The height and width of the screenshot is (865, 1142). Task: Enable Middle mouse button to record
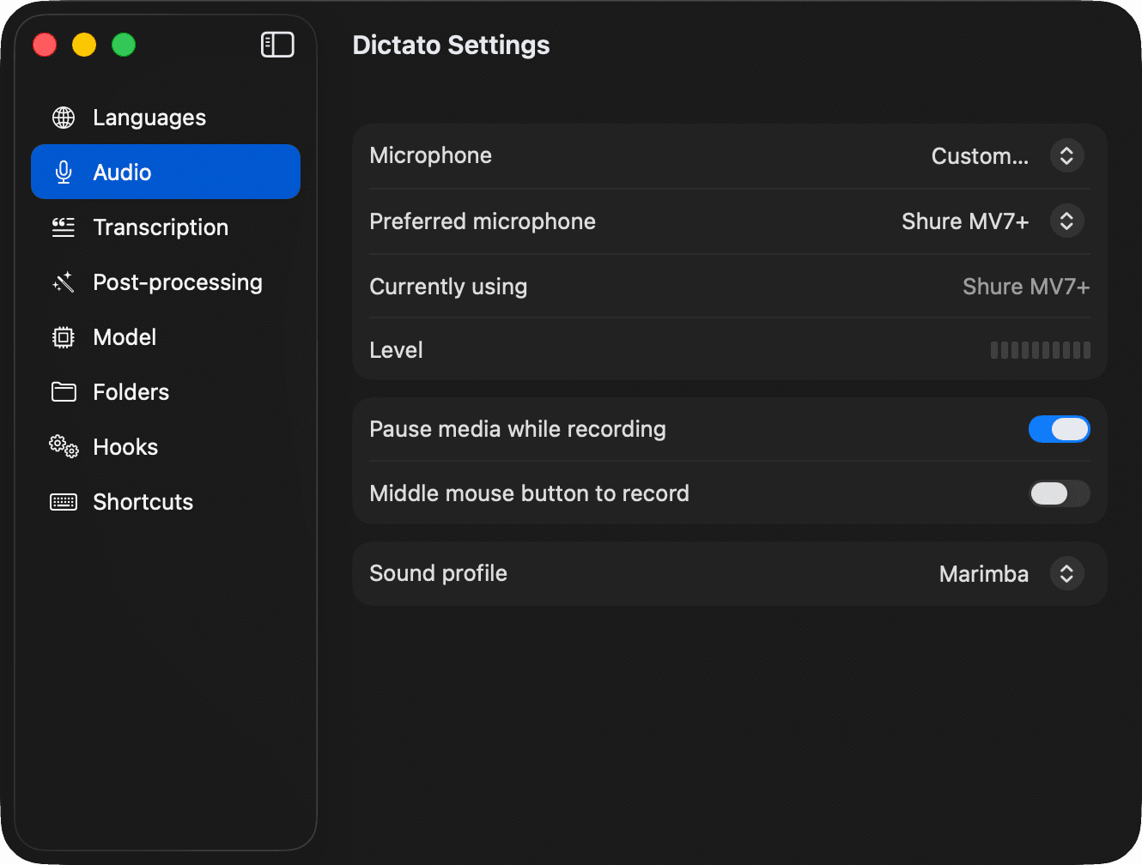pos(1059,493)
